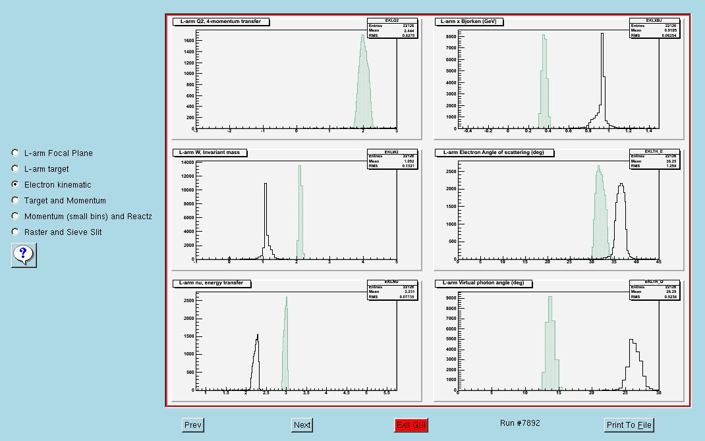Image resolution: width=705 pixels, height=441 pixels.
Task: Click the L-arm W, Invariant mass histogram title
Action: click(x=210, y=153)
